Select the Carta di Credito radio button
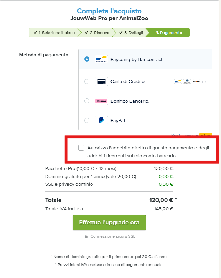This screenshot has height=278, width=221. pyautogui.click(x=87, y=82)
